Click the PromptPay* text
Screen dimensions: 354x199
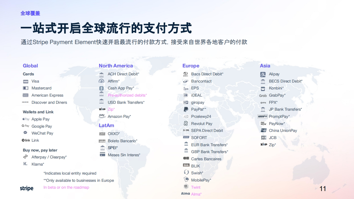(279, 116)
